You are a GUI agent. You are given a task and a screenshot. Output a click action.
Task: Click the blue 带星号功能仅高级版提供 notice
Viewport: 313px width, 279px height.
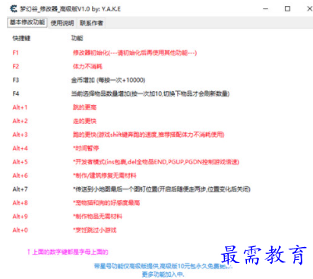(163, 266)
